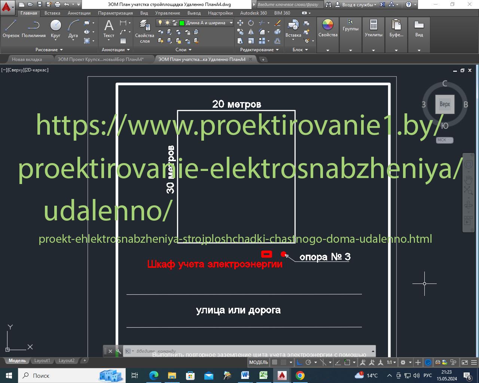The image size is (479, 383).
Task: Click the Верх face of ViewCube
Action: coord(445,104)
